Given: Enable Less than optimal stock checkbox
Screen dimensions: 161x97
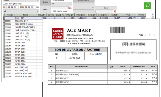Looking at the screenshot, I should [x=4, y=4].
